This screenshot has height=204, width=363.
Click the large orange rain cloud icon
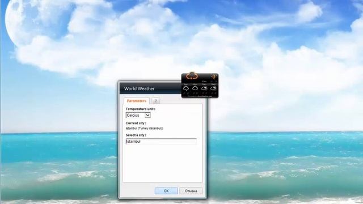tap(192, 75)
